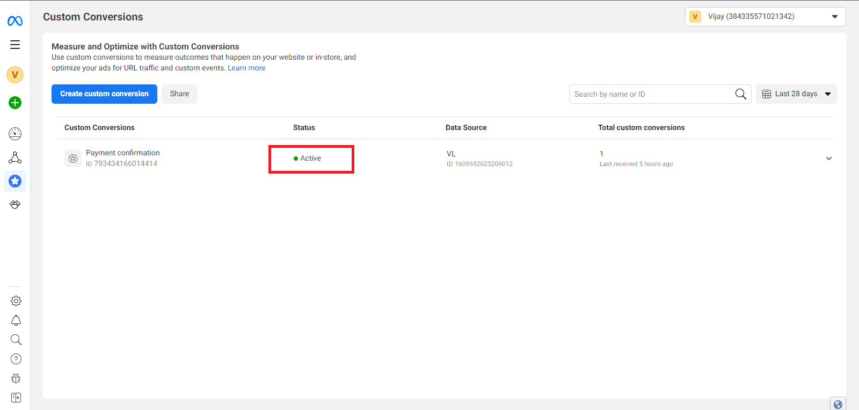The image size is (859, 410).
Task: Open Partner Integrations handshake icon
Action: coord(15,205)
